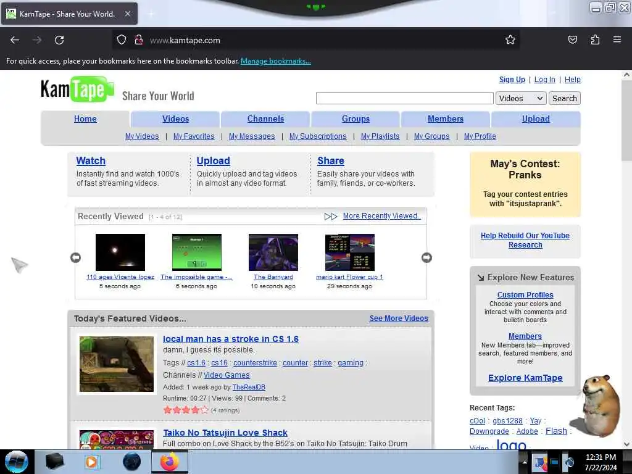Close the KamTape browser tab

[127, 14]
